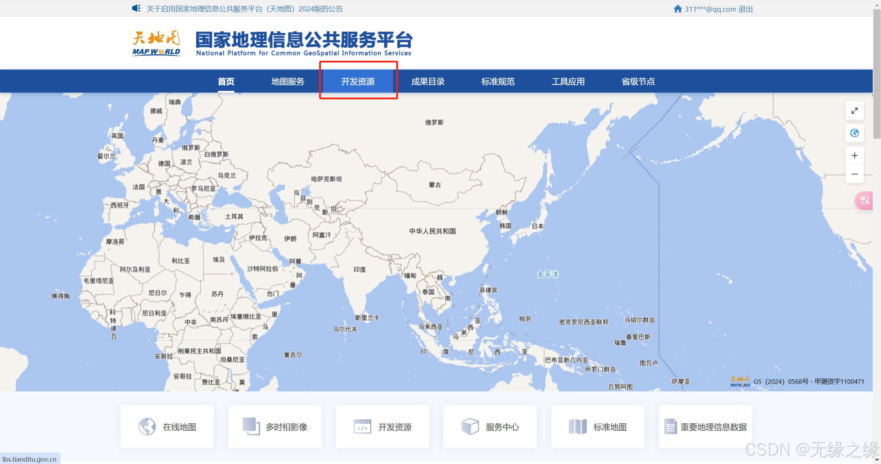Viewport: 881px width, 464px height.
Task: Zoom in with the plus button
Action: tap(854, 156)
